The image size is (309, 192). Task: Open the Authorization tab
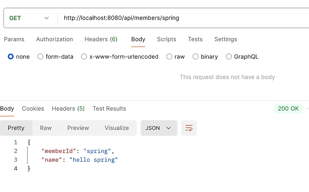(x=54, y=39)
